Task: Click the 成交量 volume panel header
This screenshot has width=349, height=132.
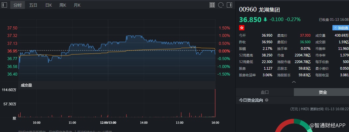Action: pyautogui.click(x=26, y=85)
